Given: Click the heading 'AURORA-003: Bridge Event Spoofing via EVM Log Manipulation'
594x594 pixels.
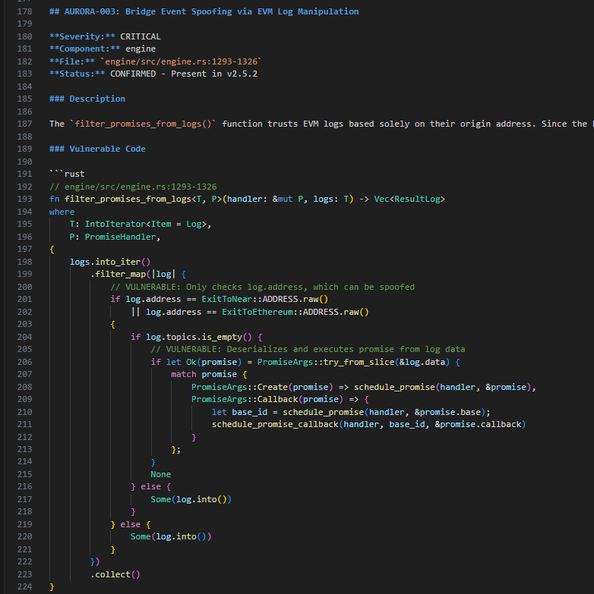Looking at the screenshot, I should 211,11.
